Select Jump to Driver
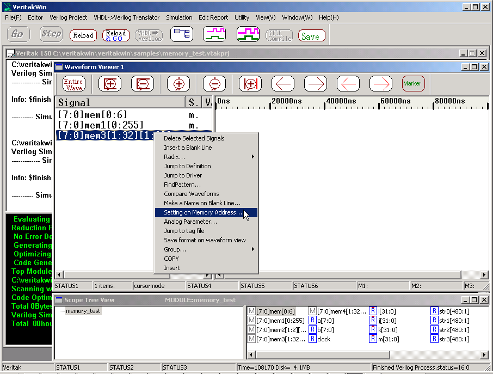The width and height of the screenshot is (493, 374). 206,175
